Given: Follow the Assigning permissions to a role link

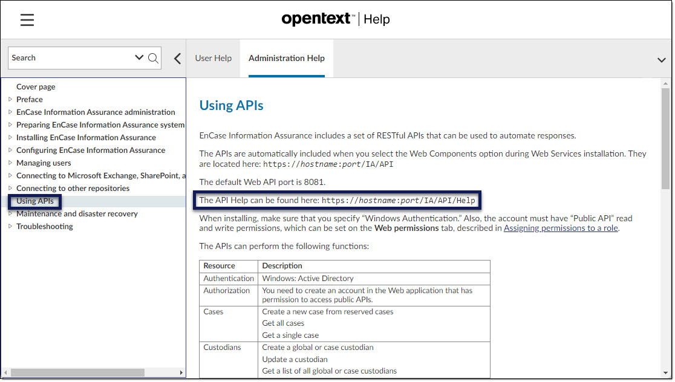Looking at the screenshot, I should pos(561,228).
